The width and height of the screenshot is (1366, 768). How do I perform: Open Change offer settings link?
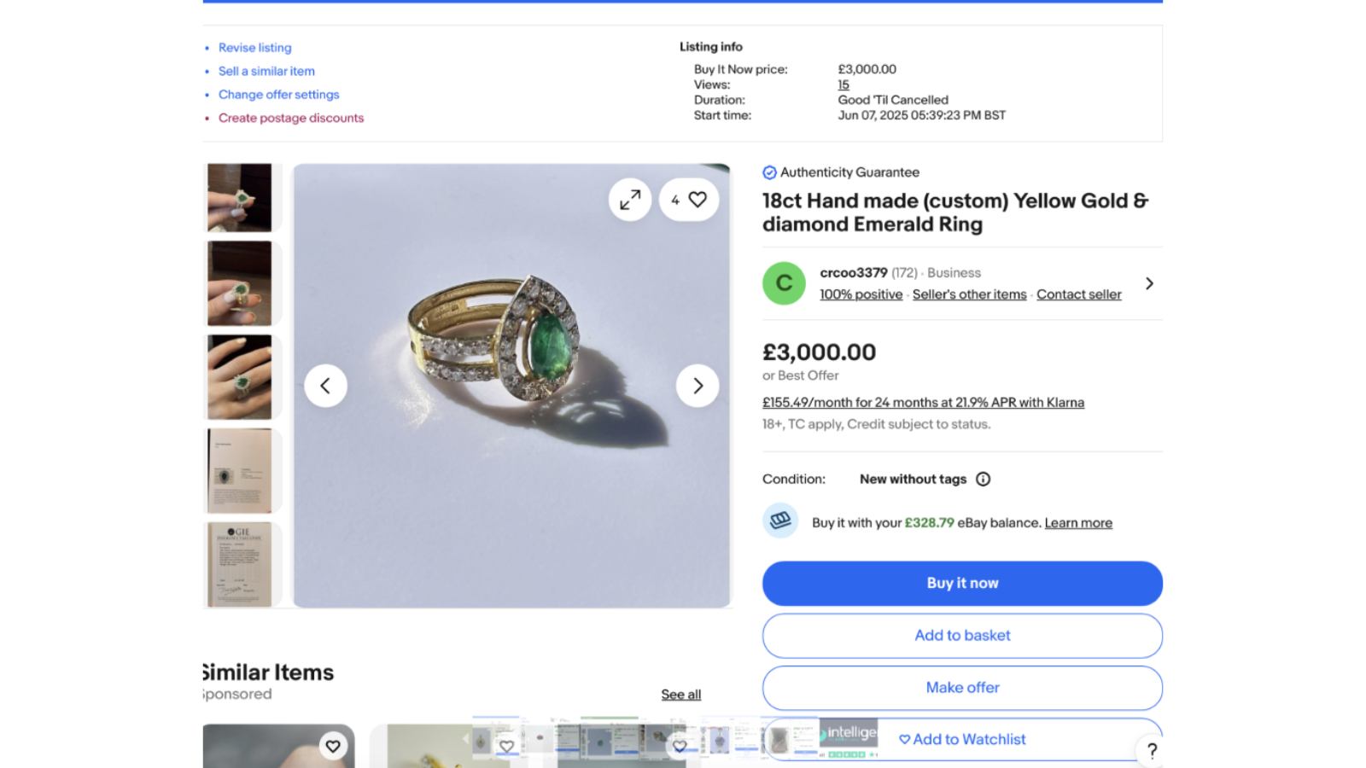(278, 95)
